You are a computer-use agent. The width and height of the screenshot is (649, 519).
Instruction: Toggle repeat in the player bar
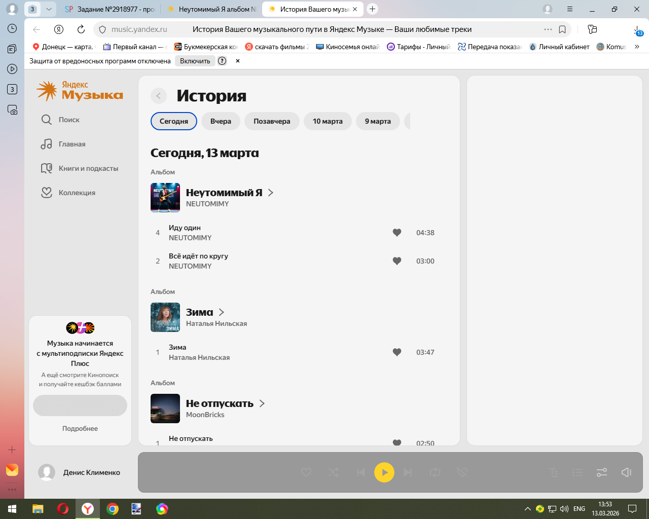click(x=435, y=472)
